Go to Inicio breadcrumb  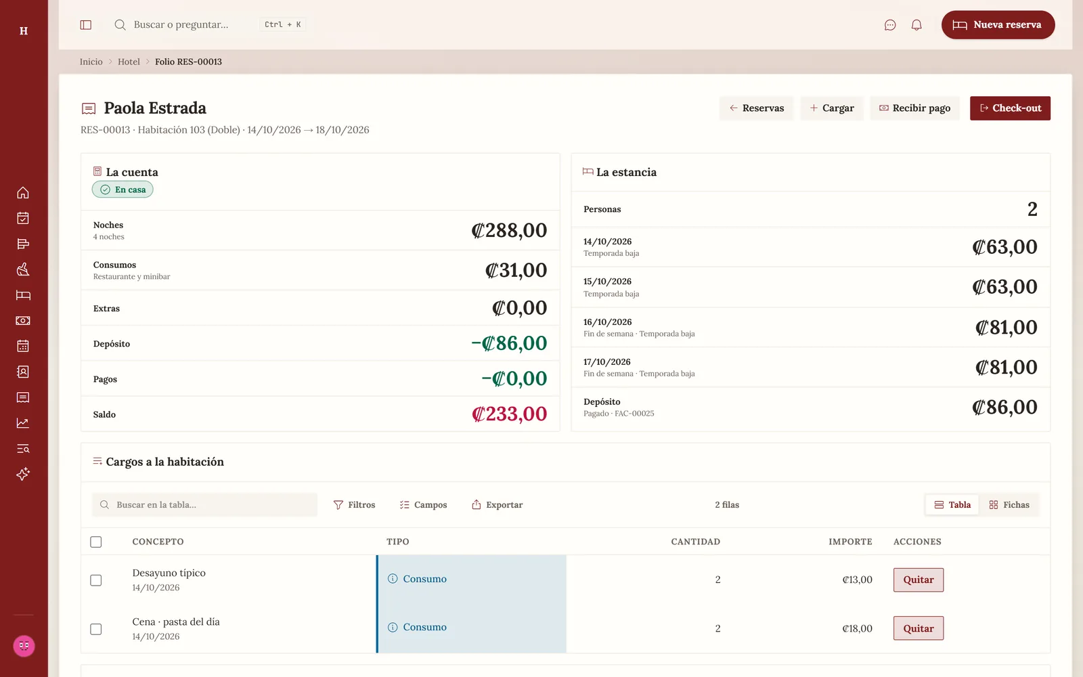pos(91,62)
